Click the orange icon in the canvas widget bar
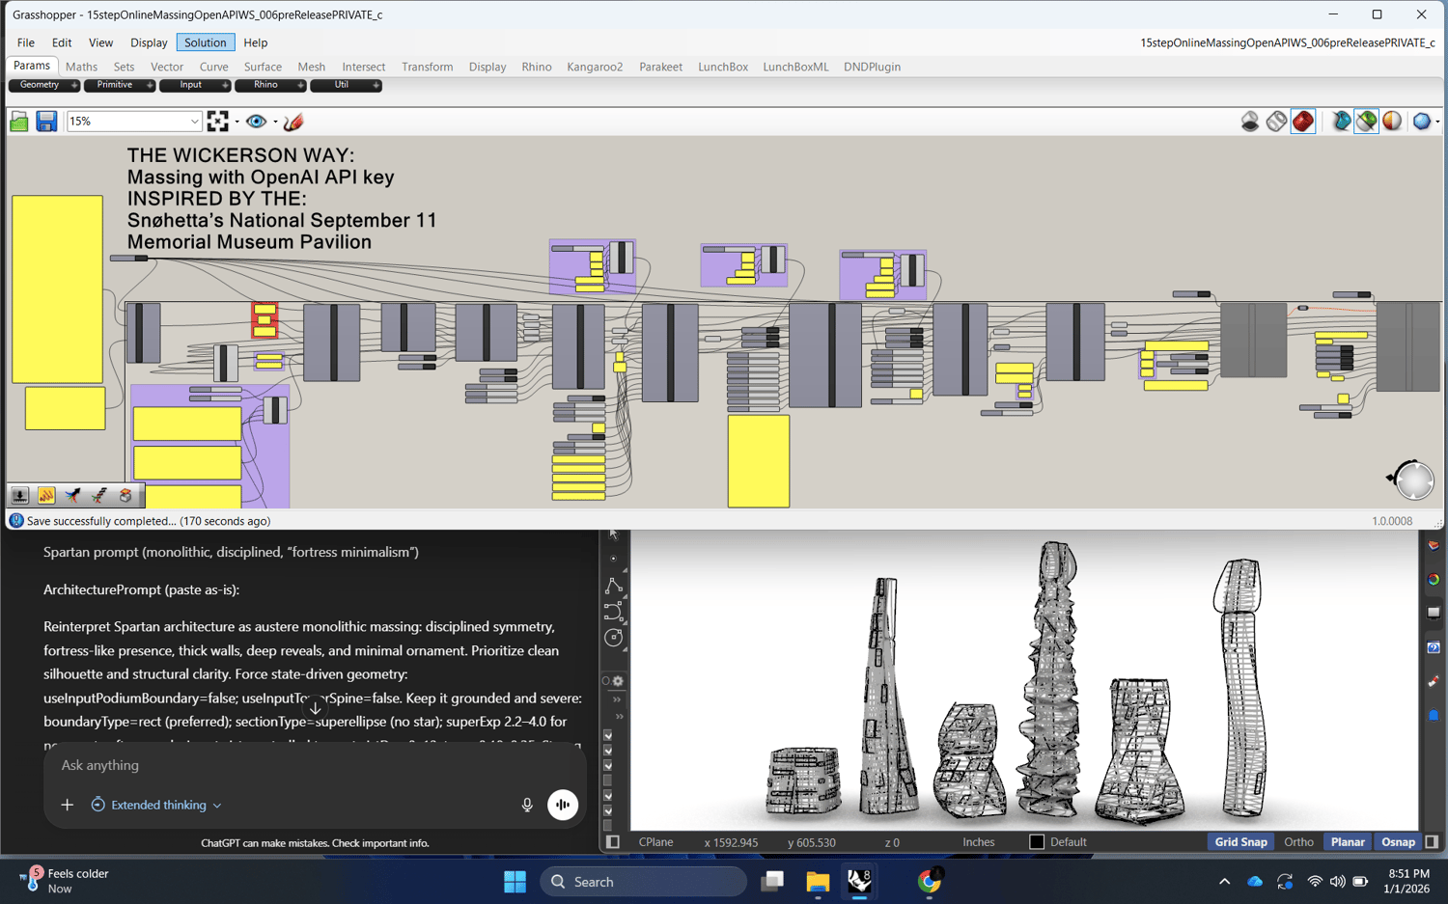Screen dimensions: 1448x904 [46, 496]
